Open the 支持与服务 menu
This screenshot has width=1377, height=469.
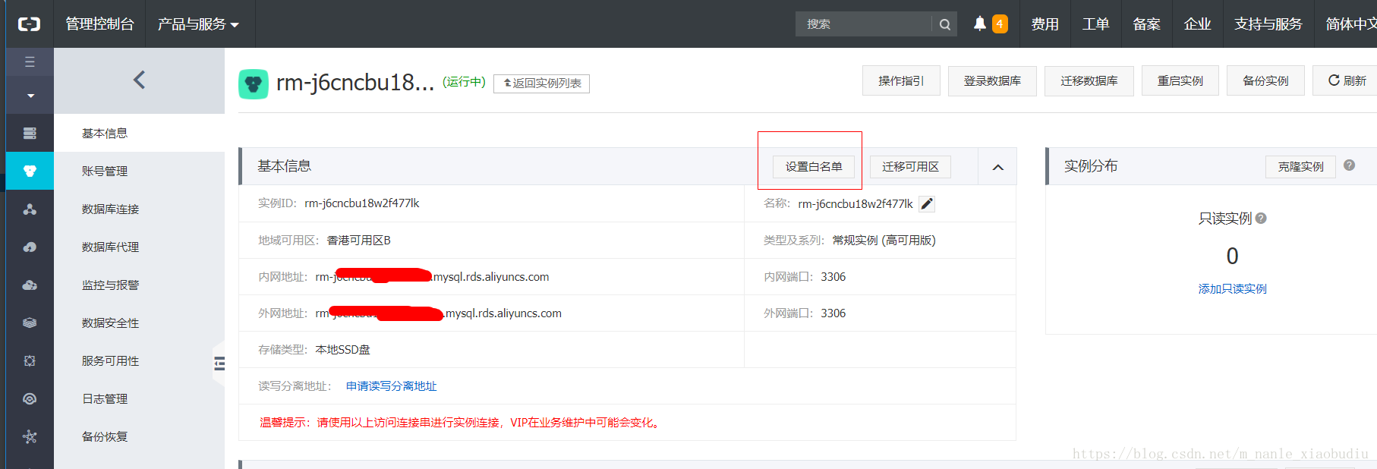(x=1268, y=24)
